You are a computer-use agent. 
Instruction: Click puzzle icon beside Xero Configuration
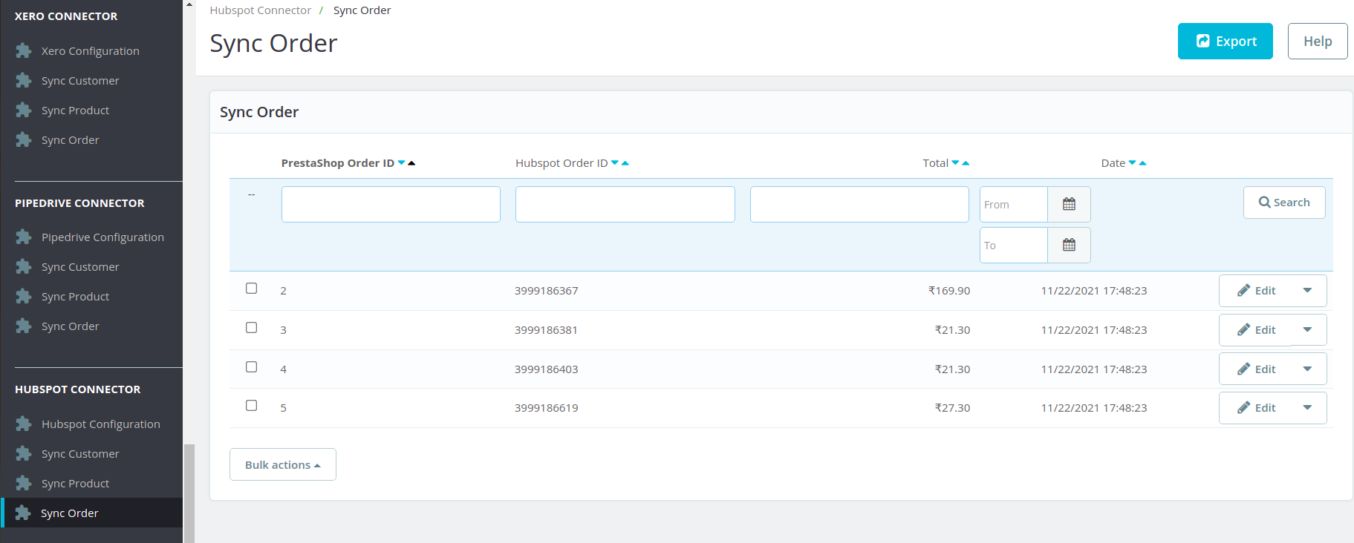coord(24,50)
